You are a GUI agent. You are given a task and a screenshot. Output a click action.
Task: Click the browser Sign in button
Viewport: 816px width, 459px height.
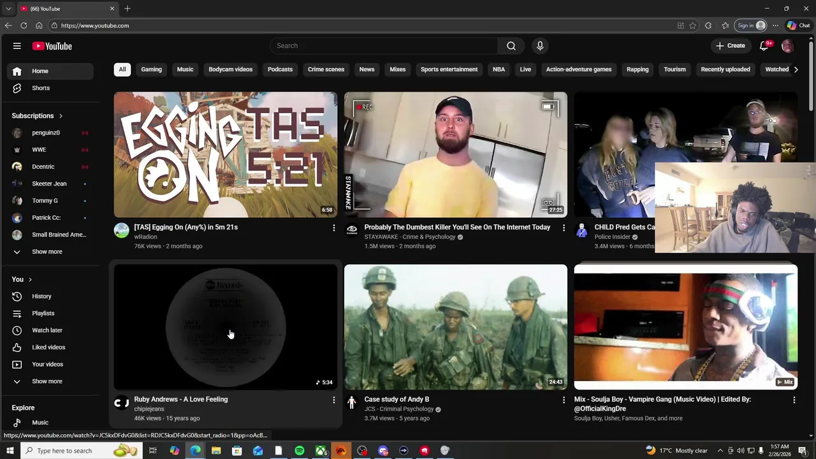[x=751, y=25]
